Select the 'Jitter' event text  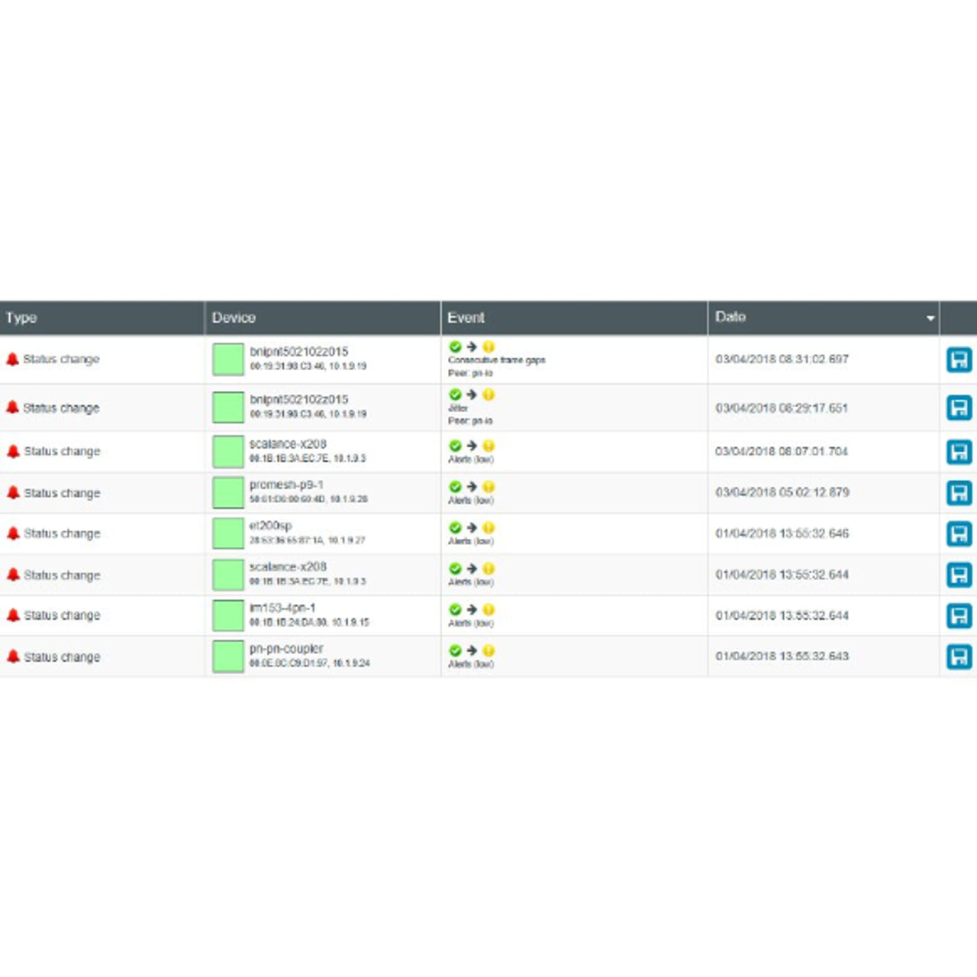coord(458,408)
